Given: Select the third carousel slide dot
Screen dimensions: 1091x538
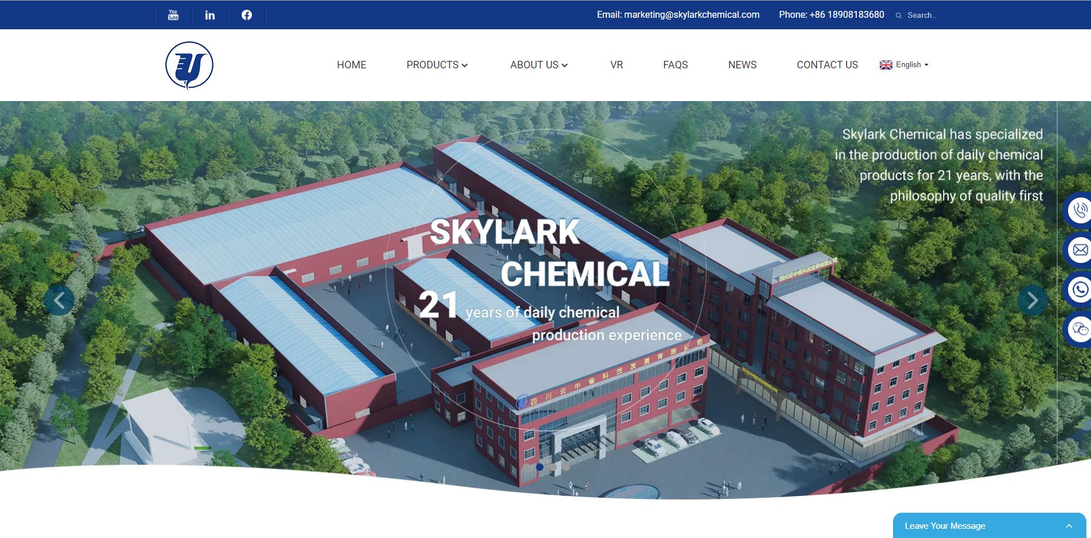Looking at the screenshot, I should (553, 467).
